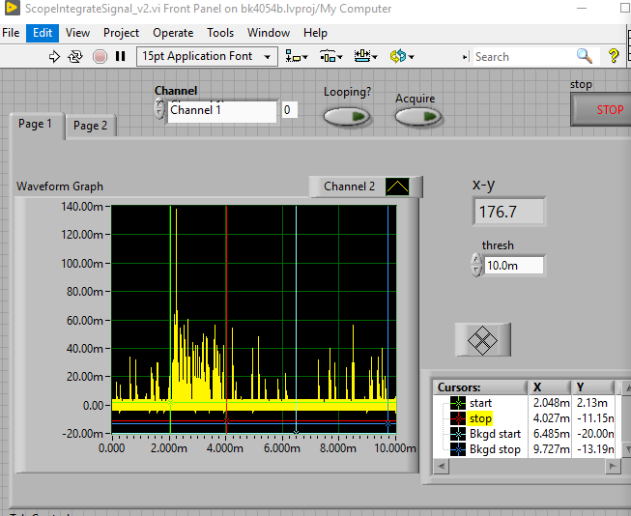Screen dimensions: 631x516
Task: Click the Channel 2 plot legend icon
Action: coord(397,186)
